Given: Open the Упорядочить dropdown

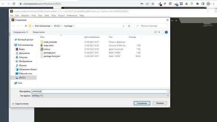Looking at the screenshot, I should coord(20,32).
